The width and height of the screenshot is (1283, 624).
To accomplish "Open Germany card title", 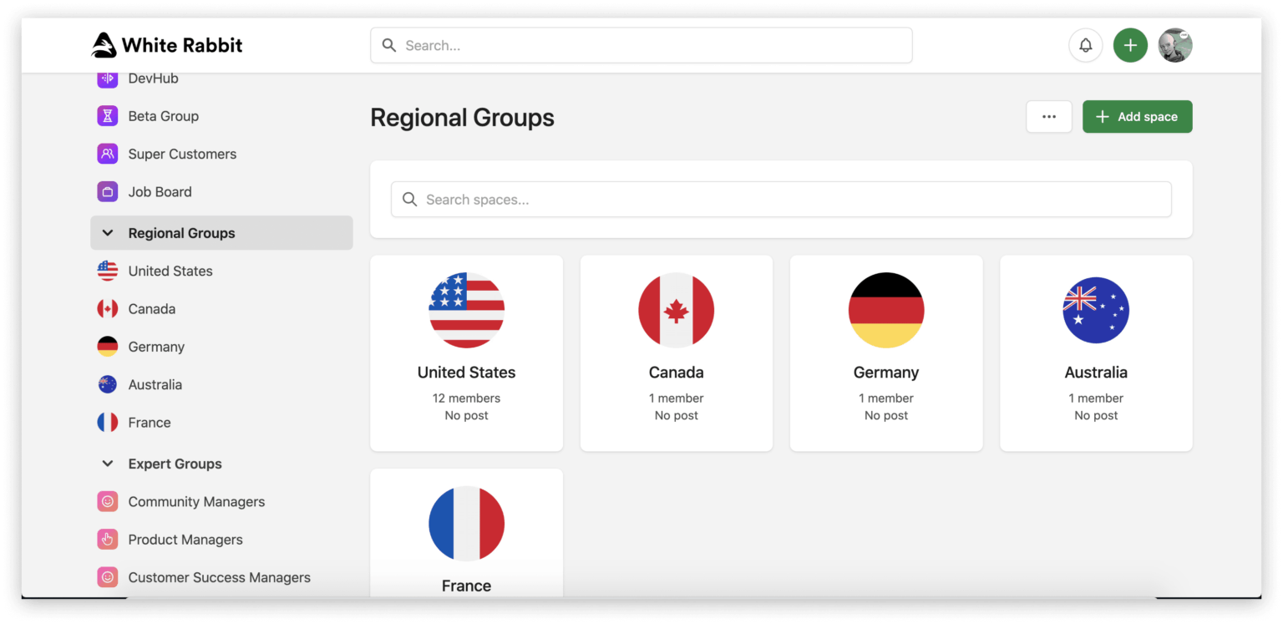I will (x=886, y=373).
